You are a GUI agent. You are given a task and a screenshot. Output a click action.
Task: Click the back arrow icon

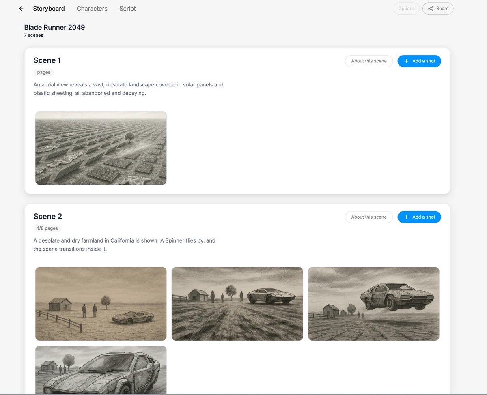pyautogui.click(x=22, y=9)
